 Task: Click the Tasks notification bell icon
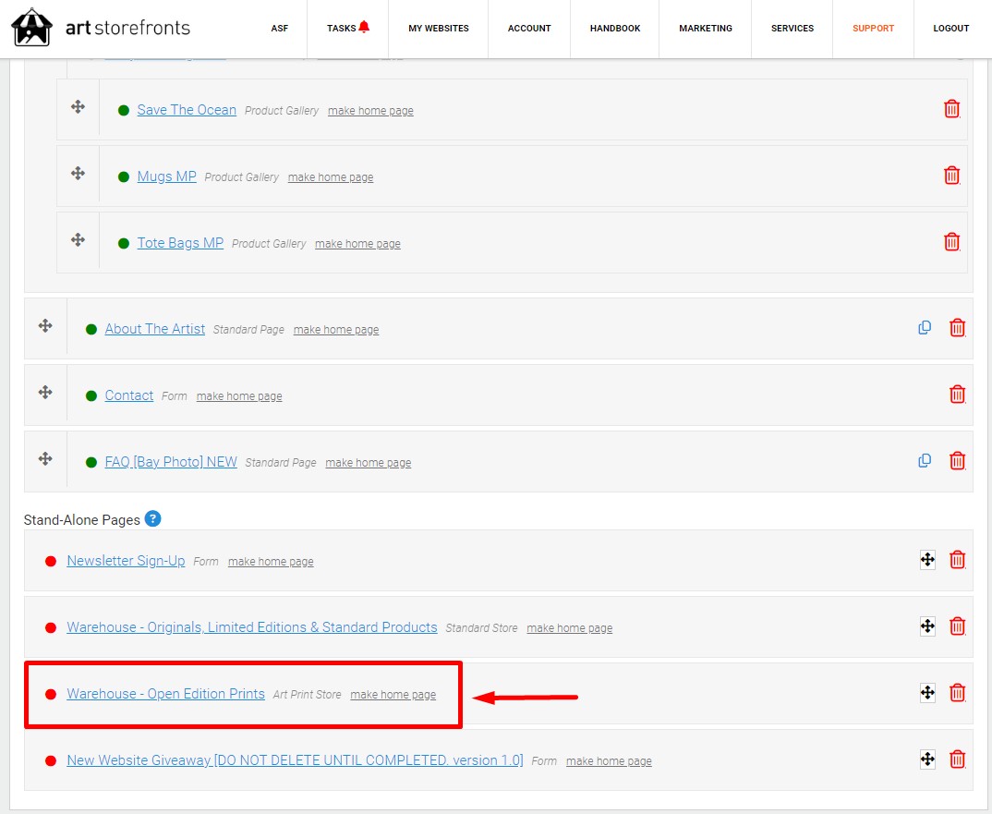point(364,27)
